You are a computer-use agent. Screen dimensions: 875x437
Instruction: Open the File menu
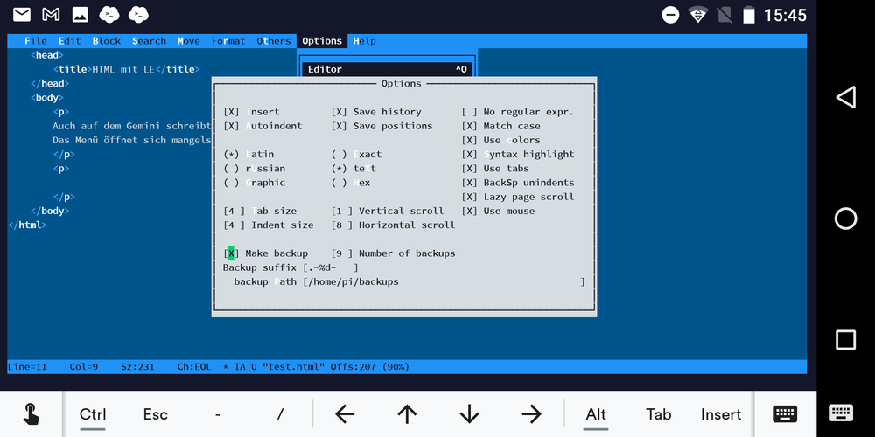pos(36,41)
